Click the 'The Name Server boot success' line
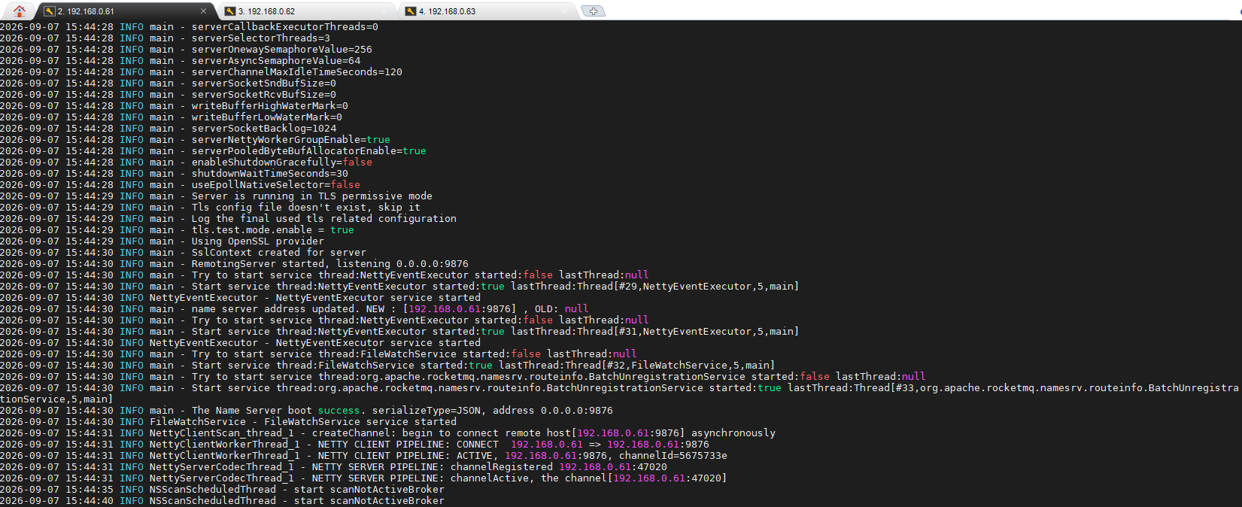Viewport: 1242px width, 507px height. (x=306, y=411)
